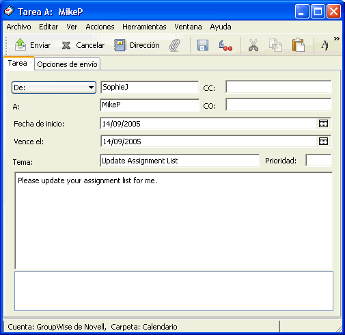Click the status bar text Cuenta: GroupWise de Novell
The height and width of the screenshot is (335, 345).
[x=57, y=327]
